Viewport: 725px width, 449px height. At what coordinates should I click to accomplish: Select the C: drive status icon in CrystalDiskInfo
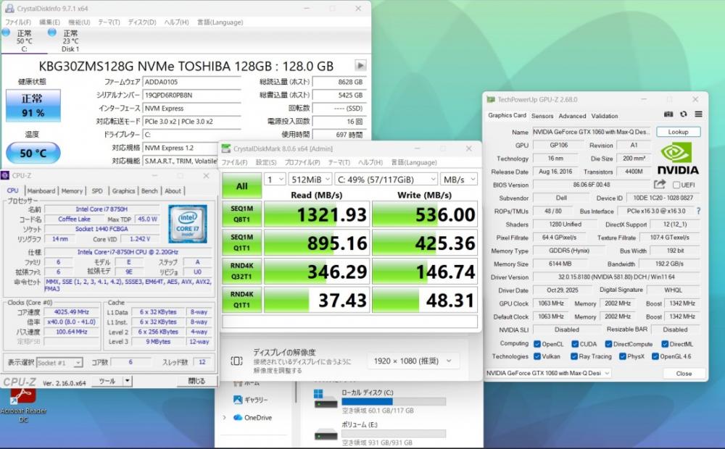tap(6, 33)
